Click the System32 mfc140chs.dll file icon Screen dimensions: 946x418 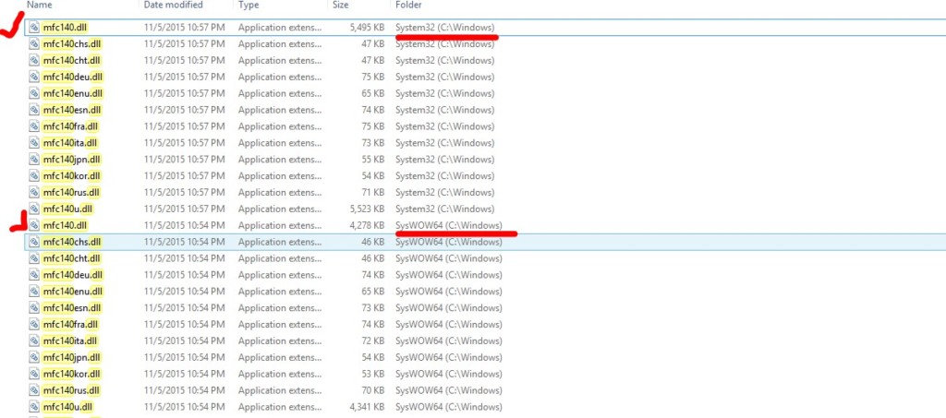34,44
